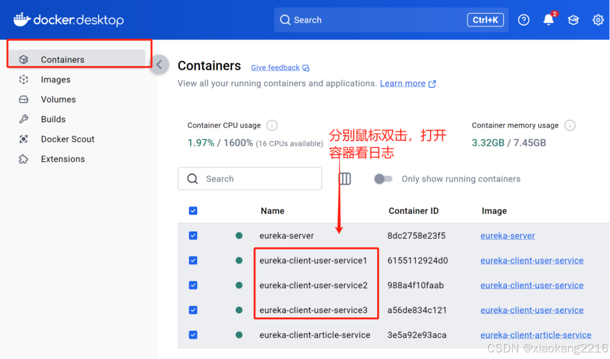The height and width of the screenshot is (359, 610).
Task: Open the Learn more link
Action: (403, 83)
